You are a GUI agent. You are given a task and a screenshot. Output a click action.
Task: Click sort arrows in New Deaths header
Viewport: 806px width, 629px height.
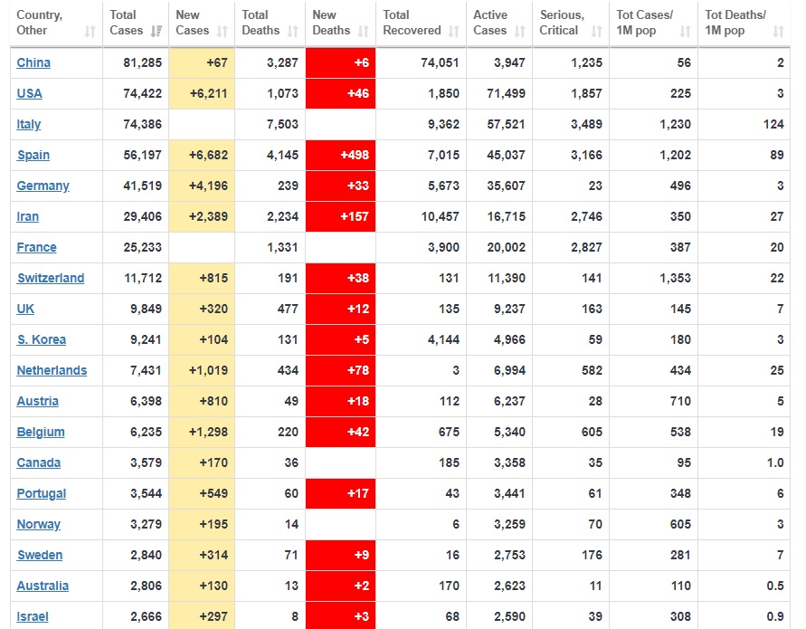pos(364,32)
